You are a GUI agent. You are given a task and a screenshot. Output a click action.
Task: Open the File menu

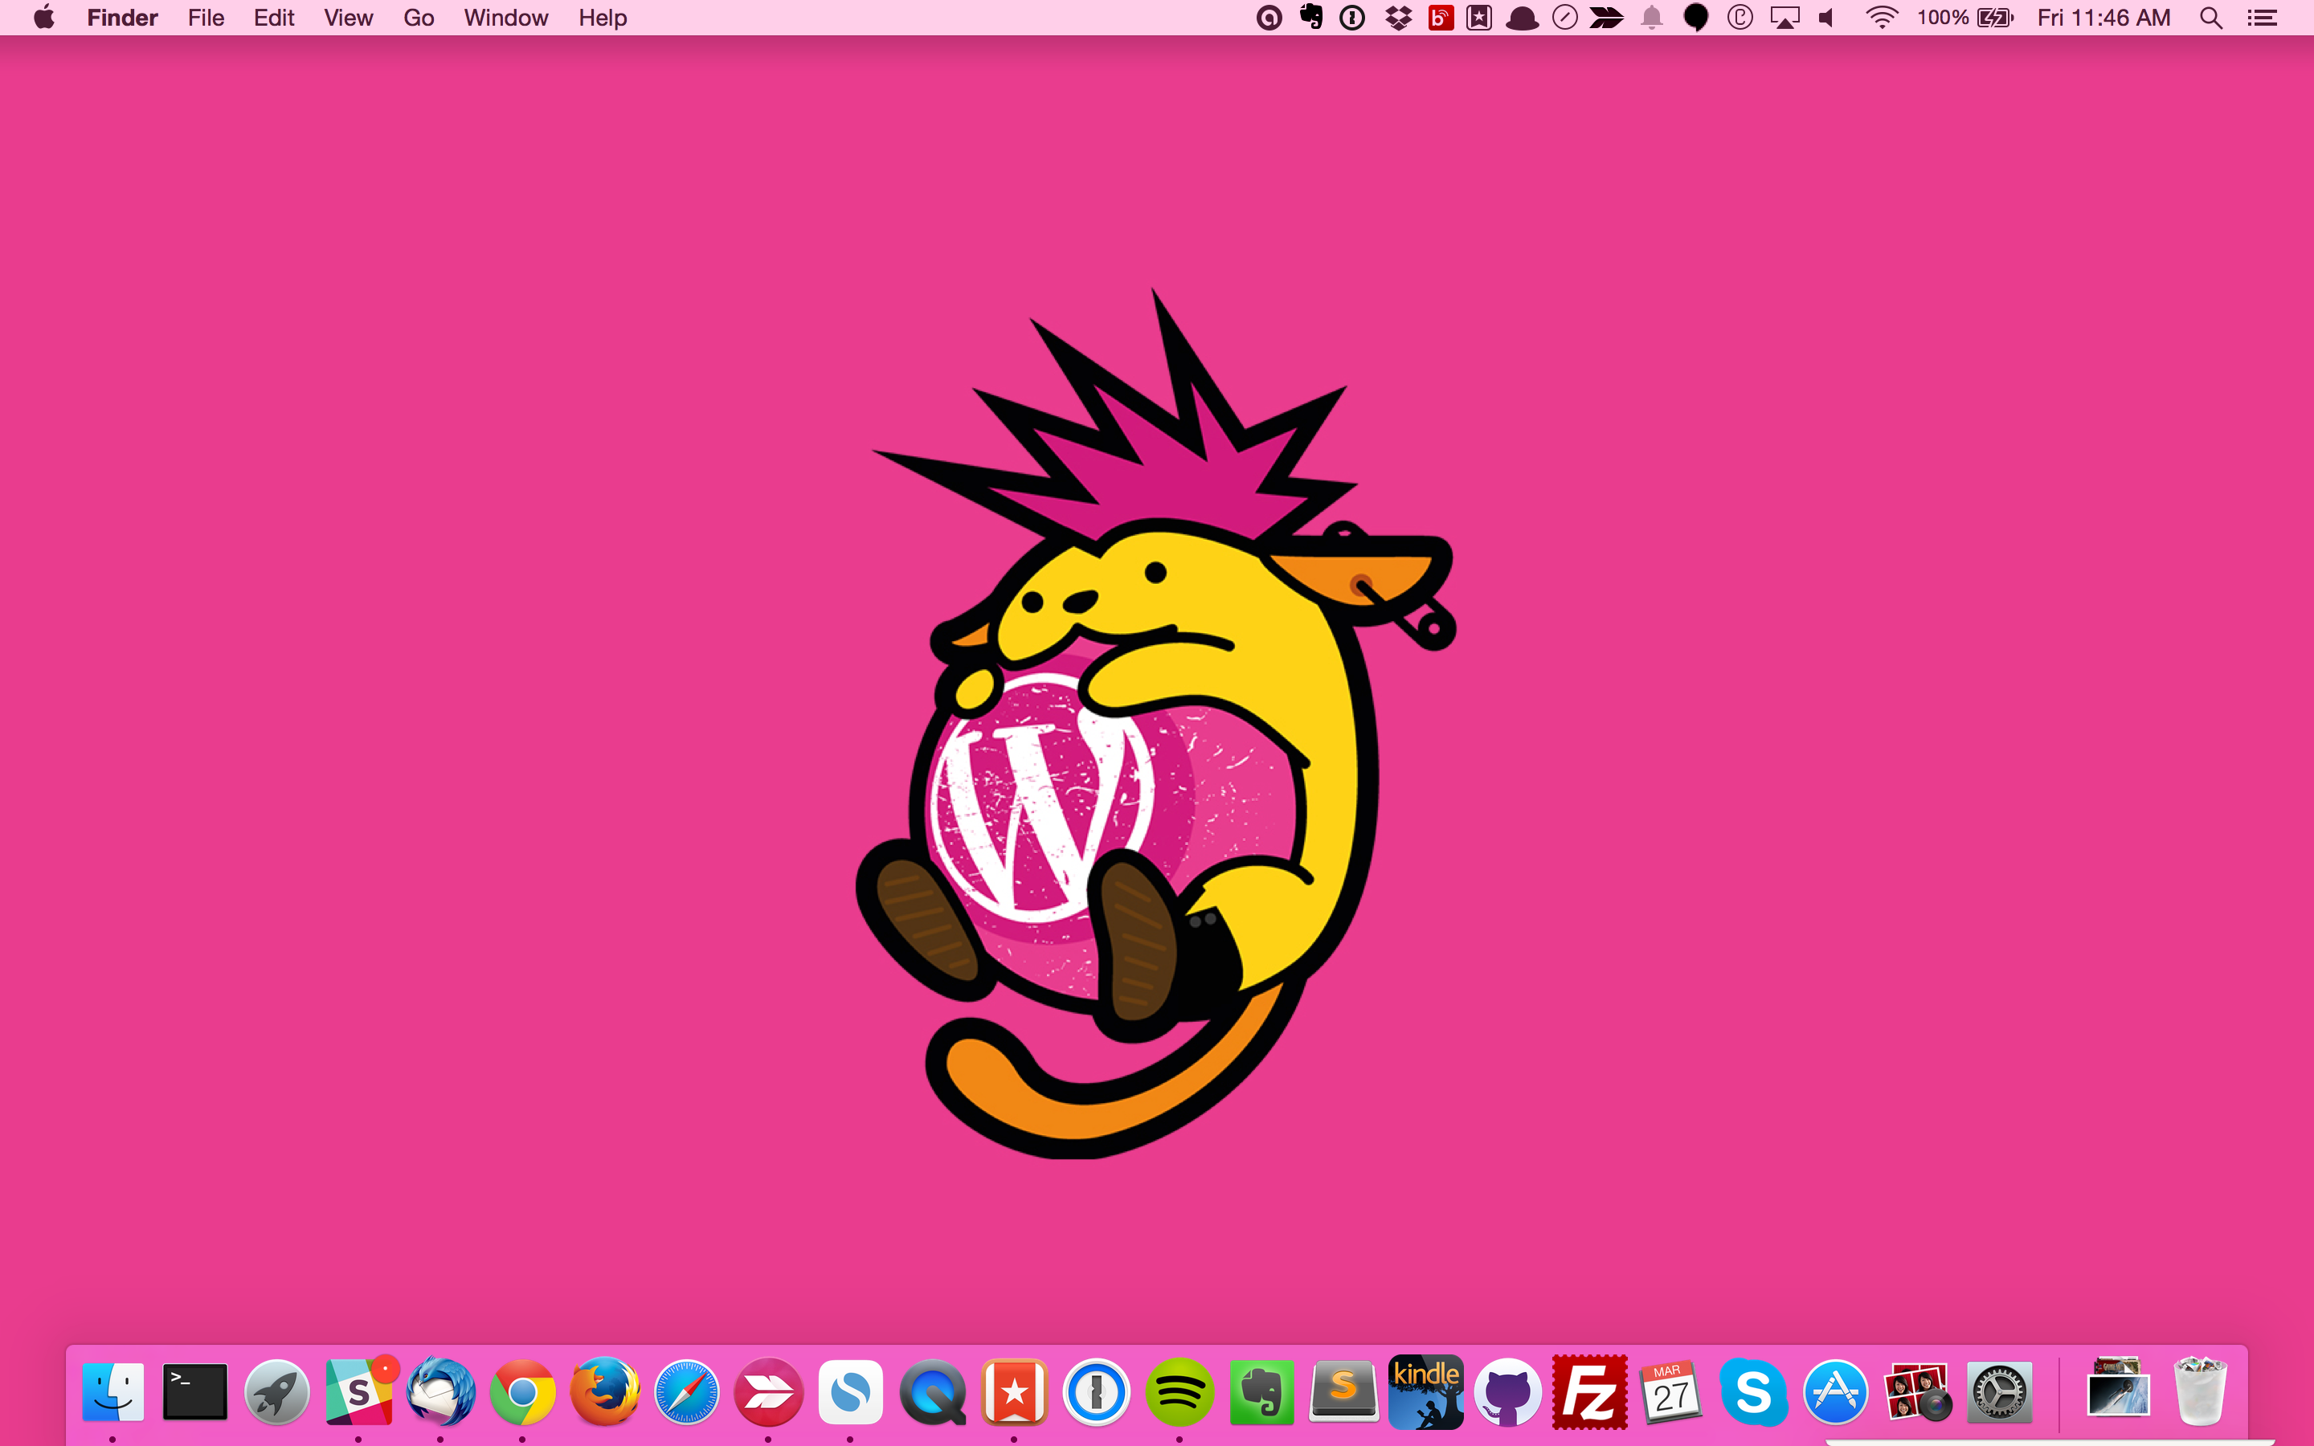coord(206,17)
